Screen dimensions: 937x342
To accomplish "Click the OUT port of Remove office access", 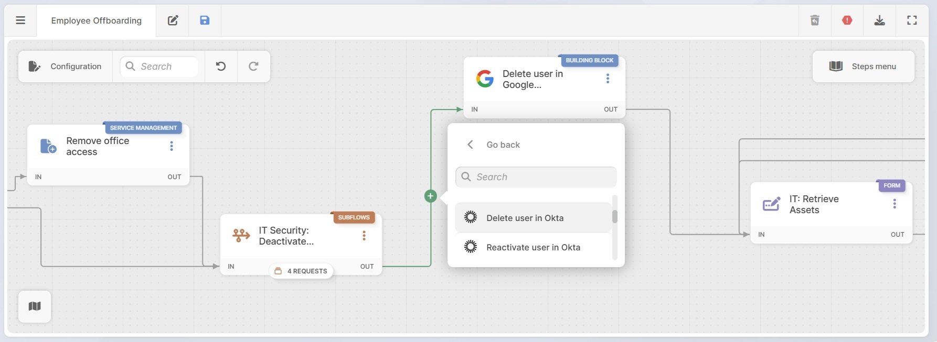I will [174, 177].
